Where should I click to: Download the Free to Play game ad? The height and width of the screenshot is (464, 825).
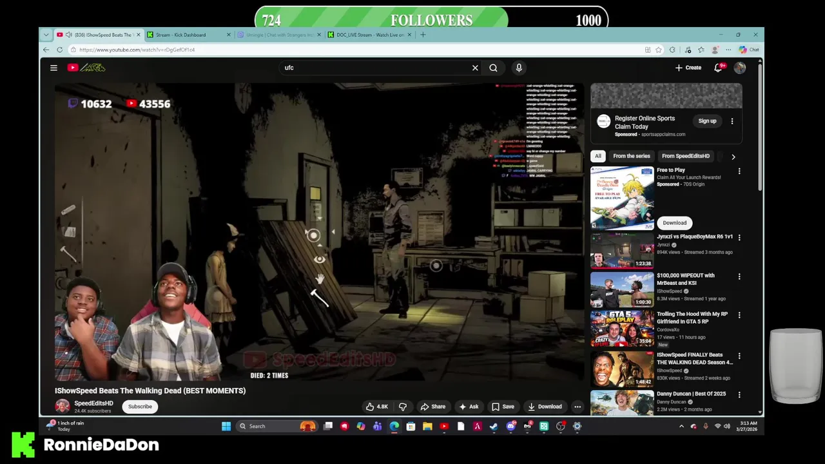675,223
